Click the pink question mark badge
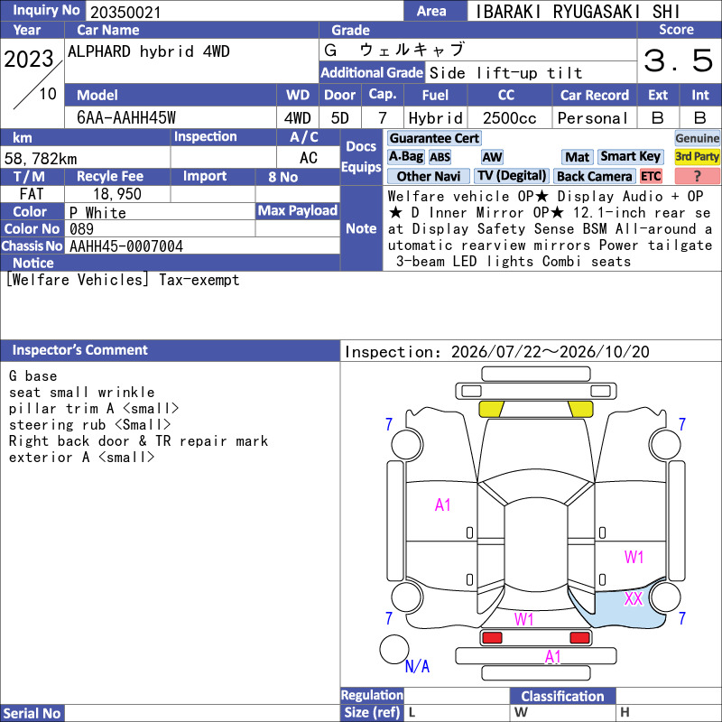 point(697,176)
